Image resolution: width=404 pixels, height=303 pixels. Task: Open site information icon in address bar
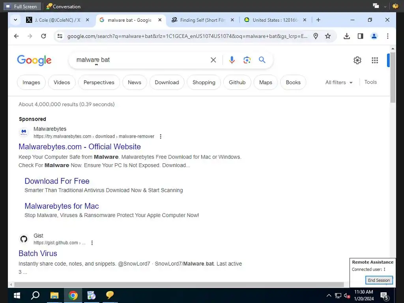pyautogui.click(x=60, y=36)
